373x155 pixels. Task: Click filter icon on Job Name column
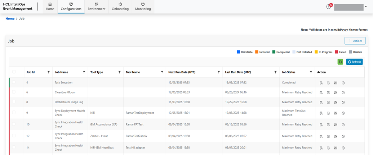(x=84, y=72)
